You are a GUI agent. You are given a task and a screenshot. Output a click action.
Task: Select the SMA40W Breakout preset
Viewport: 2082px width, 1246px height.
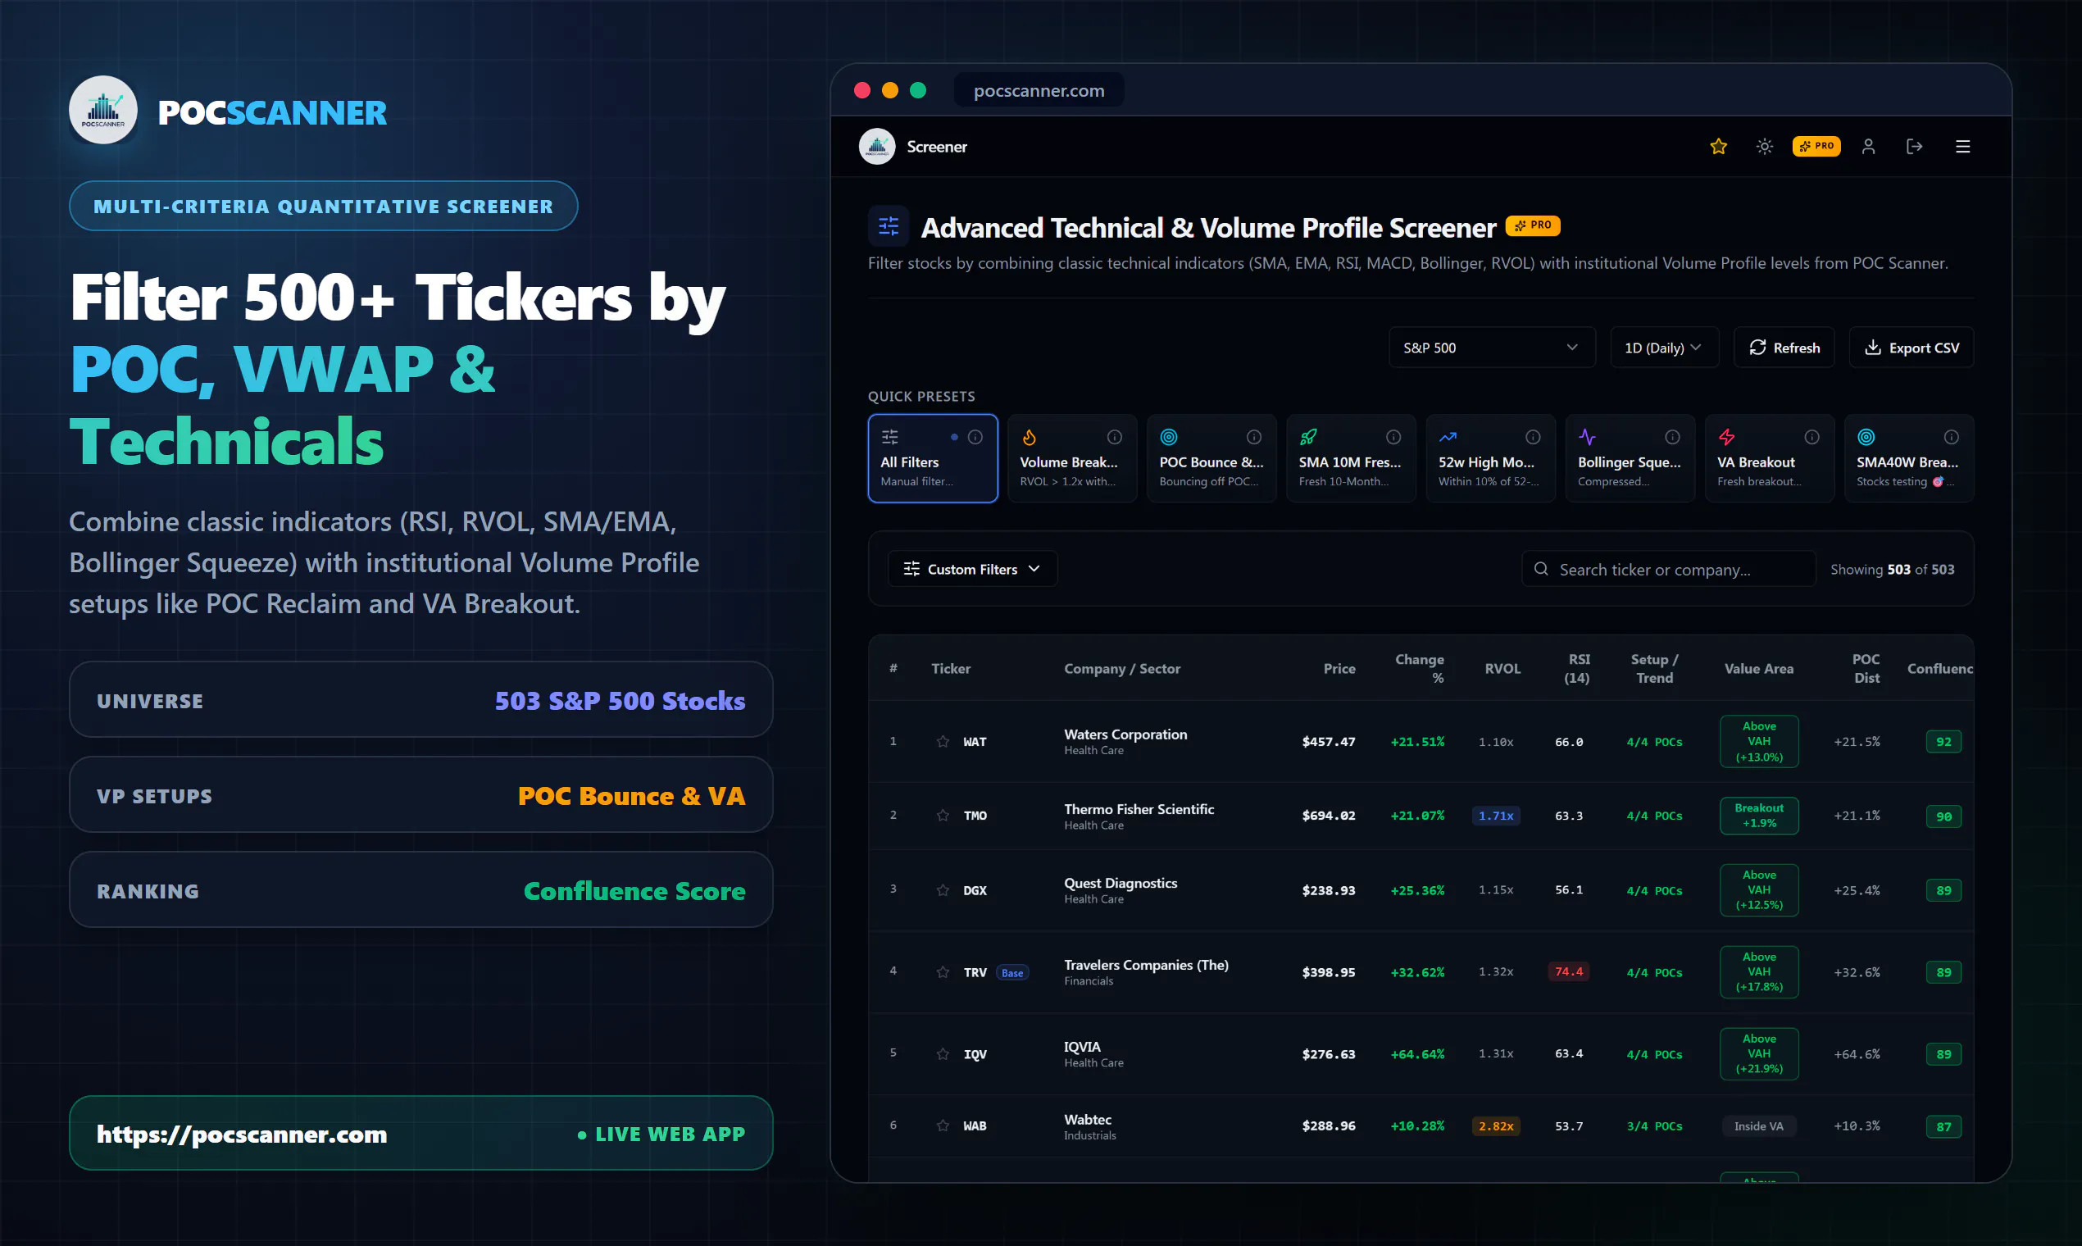click(x=1908, y=458)
